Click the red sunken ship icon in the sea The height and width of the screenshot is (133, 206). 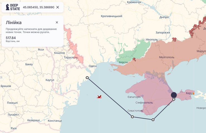(99, 97)
